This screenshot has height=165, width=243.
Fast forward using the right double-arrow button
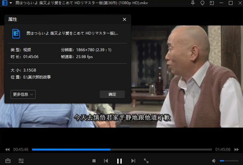[236, 150]
